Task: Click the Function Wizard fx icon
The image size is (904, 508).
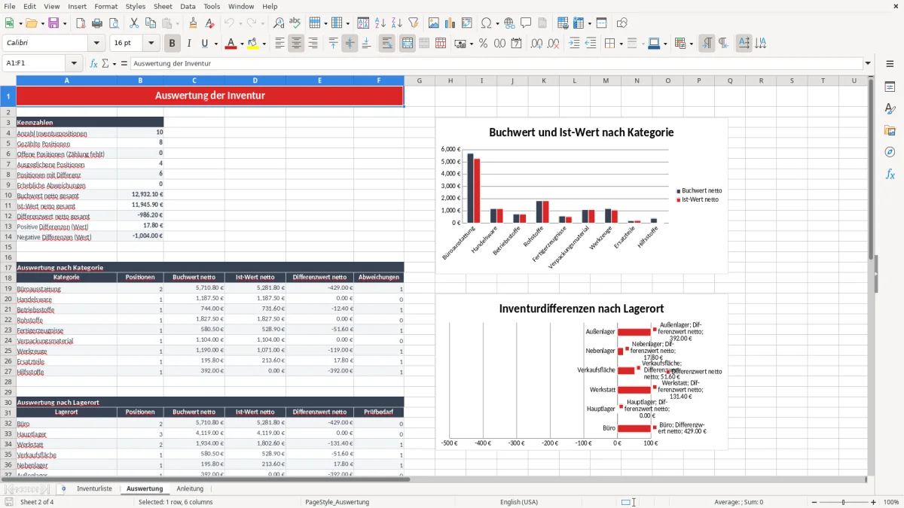Action: coord(94,63)
